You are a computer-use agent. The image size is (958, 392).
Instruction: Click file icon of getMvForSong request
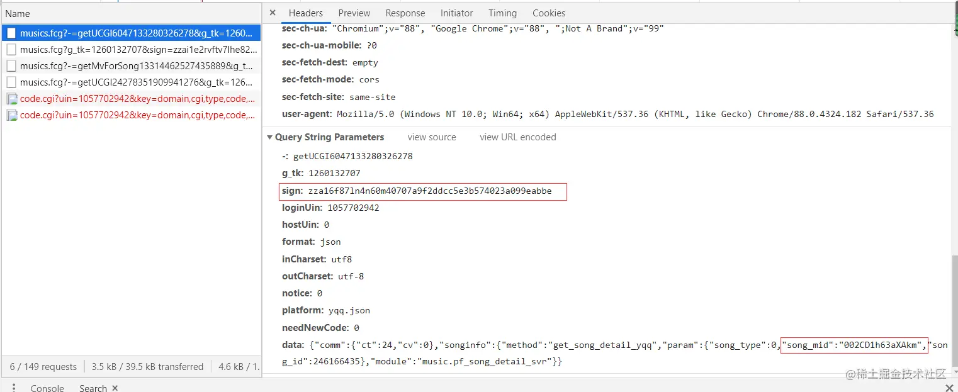tap(11, 65)
